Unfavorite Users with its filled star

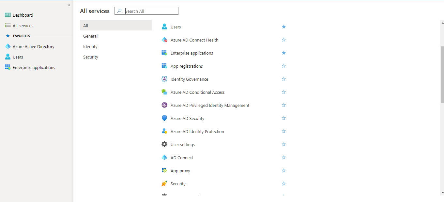(x=284, y=27)
